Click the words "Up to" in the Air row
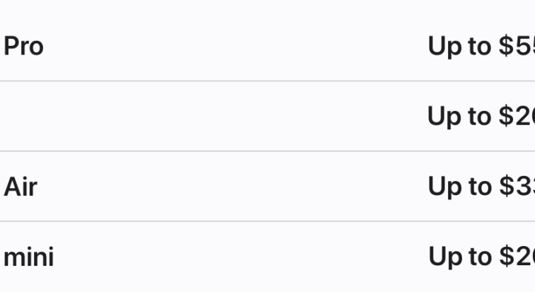Image resolution: width=535 pixels, height=292 pixels. coord(459,187)
